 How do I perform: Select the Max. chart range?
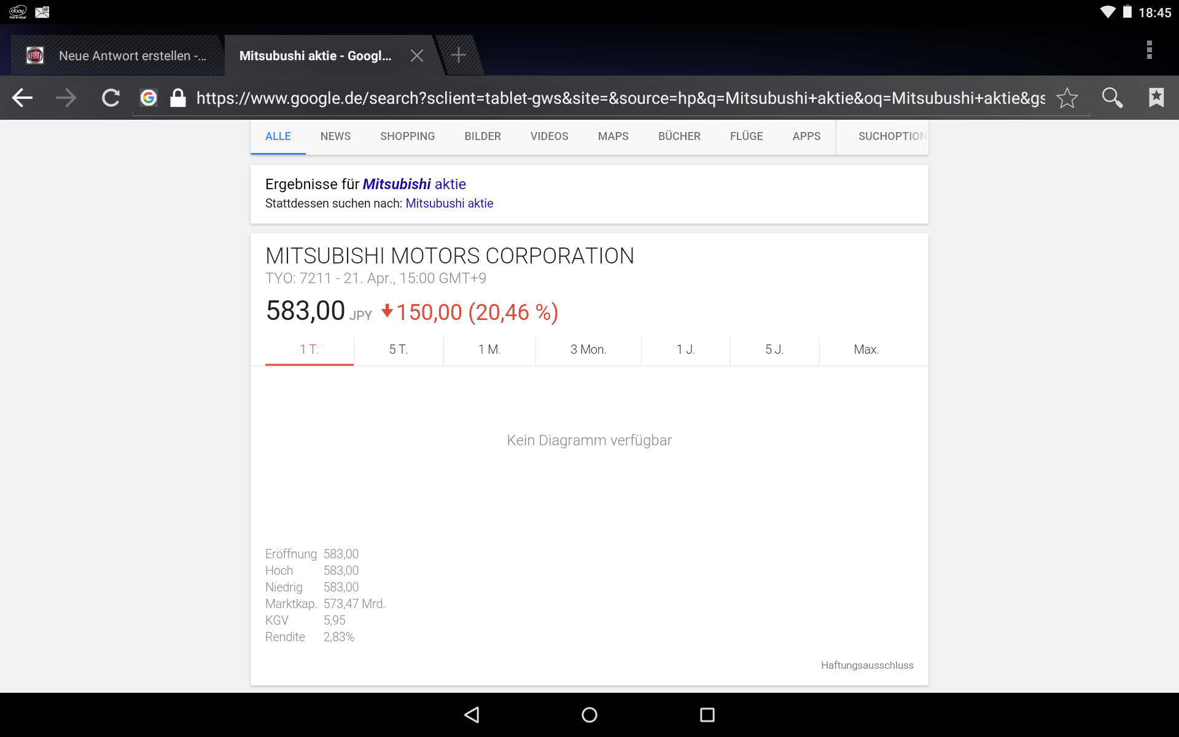click(866, 349)
